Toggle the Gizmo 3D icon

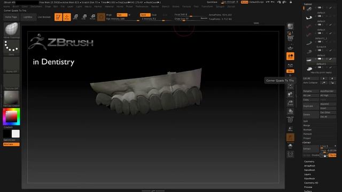pos(101,17)
